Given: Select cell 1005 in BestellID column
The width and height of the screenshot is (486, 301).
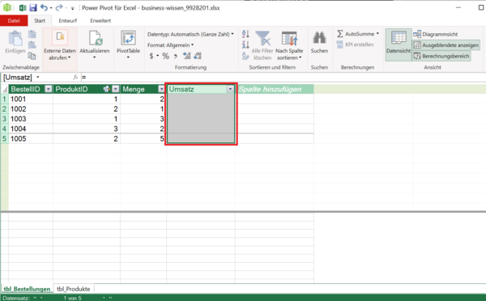Looking at the screenshot, I should pyautogui.click(x=31, y=138).
